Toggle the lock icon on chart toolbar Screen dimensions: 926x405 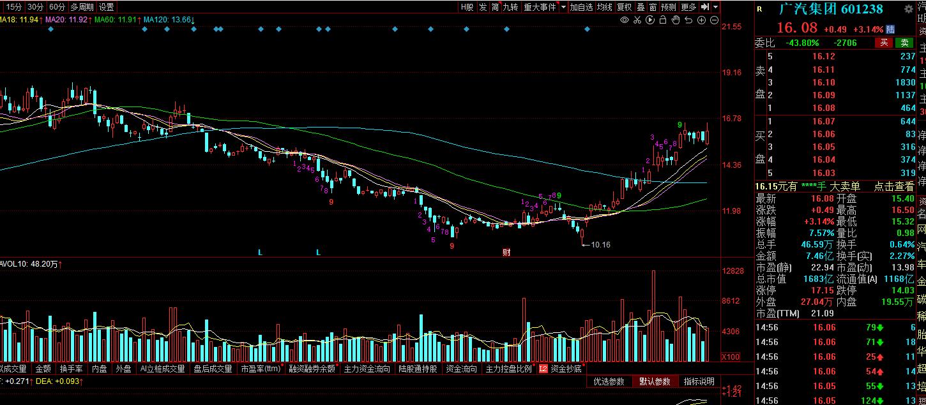point(663,20)
